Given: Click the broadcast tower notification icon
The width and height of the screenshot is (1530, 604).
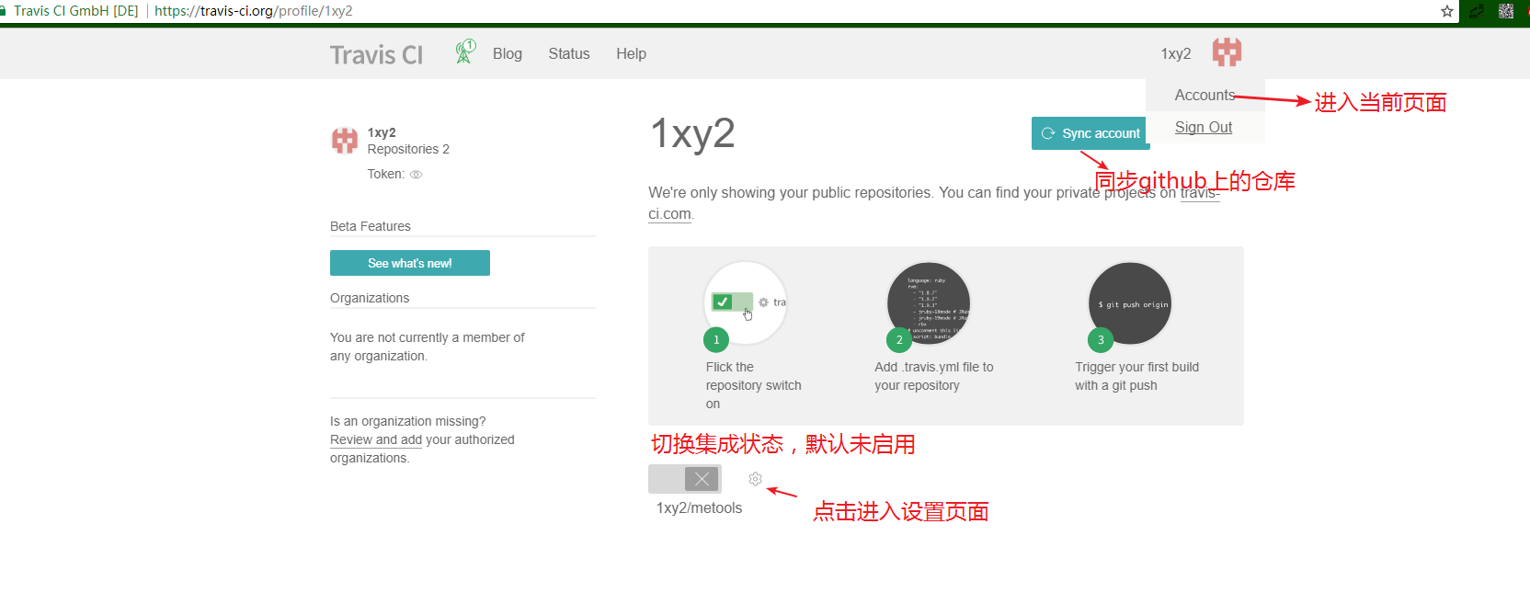Looking at the screenshot, I should (465, 52).
